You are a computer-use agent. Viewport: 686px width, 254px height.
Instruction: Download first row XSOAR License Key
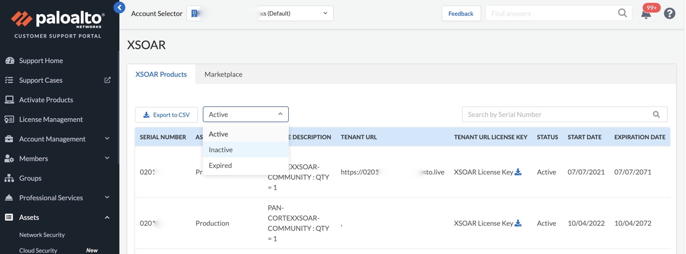click(x=518, y=172)
